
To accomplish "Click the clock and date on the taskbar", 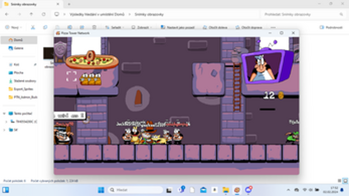I will (331, 190).
